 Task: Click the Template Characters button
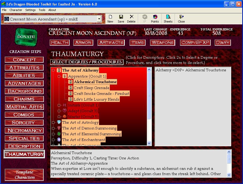(24, 175)
